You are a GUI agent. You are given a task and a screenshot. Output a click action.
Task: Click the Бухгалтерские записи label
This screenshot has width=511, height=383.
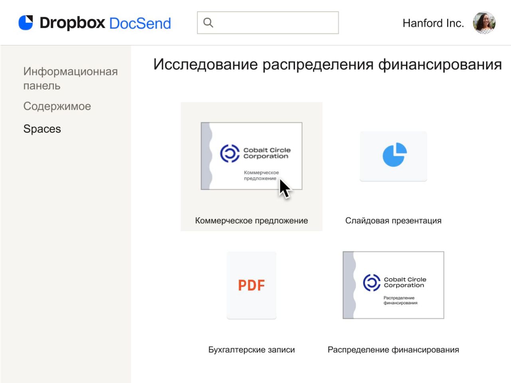[252, 349]
